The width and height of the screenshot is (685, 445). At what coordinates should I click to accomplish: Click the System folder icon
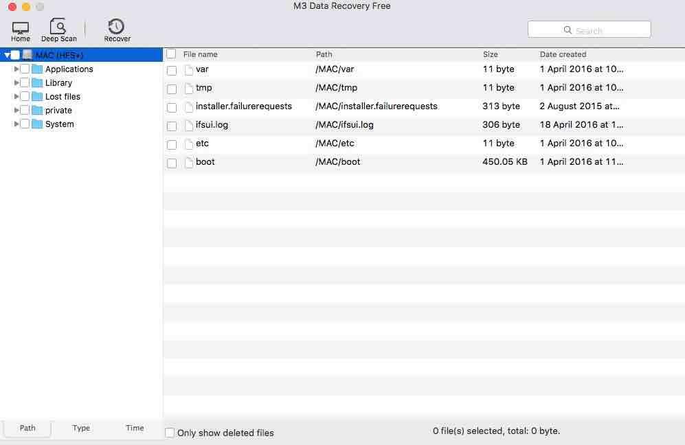(38, 124)
